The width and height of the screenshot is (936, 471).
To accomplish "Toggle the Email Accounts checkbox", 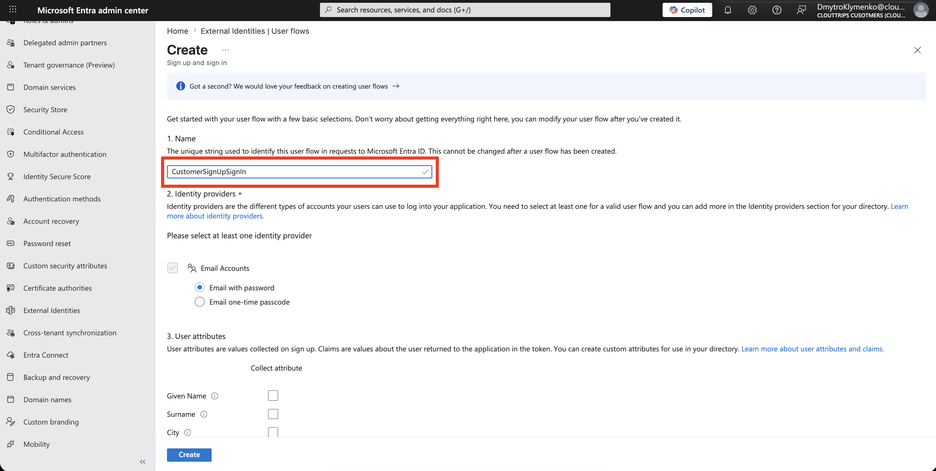I will coord(173,268).
